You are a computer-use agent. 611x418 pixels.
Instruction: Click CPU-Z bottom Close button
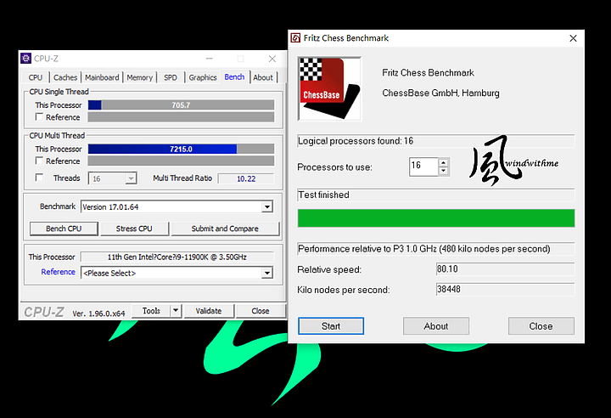(x=261, y=311)
